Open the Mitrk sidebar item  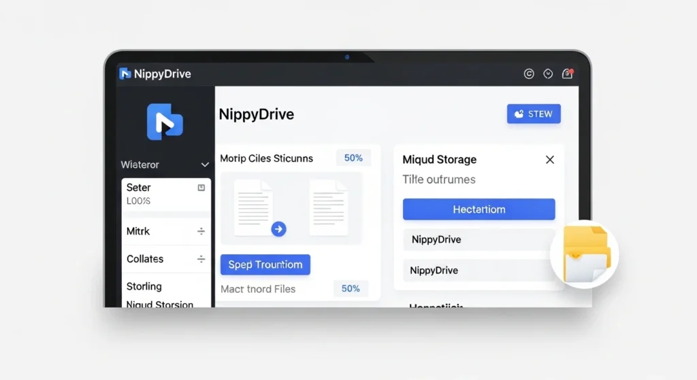click(x=166, y=231)
